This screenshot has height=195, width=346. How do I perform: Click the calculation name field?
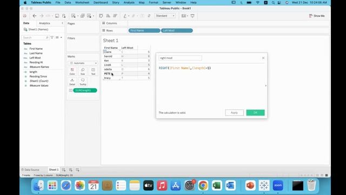pyautogui.click(x=180, y=58)
